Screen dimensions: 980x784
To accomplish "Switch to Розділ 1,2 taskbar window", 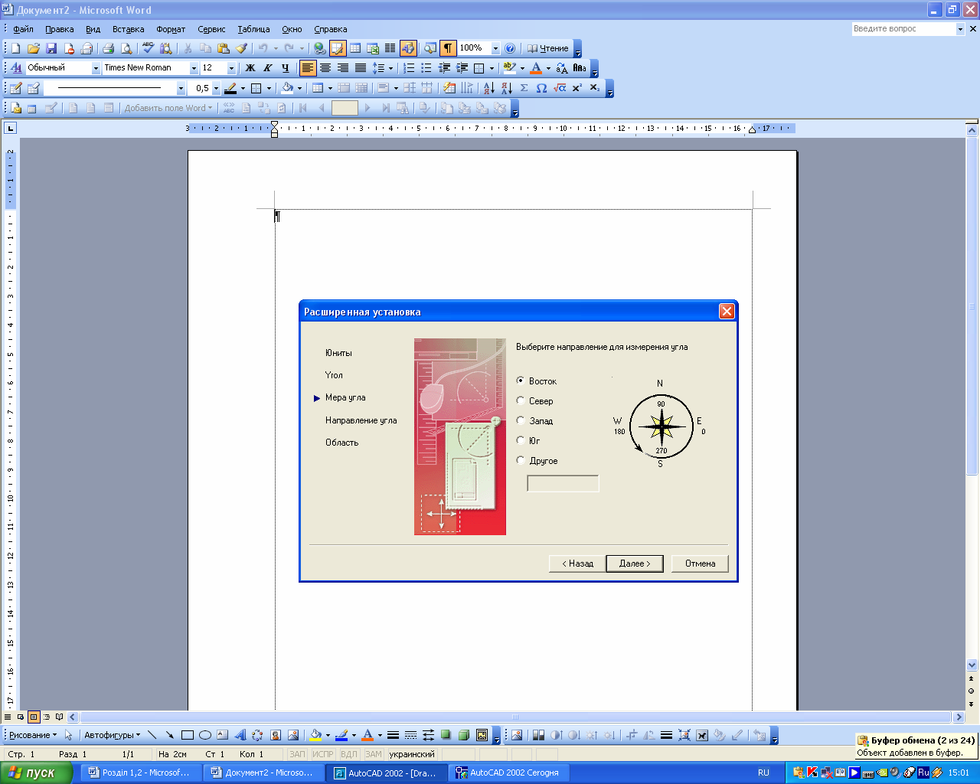I will click(x=141, y=773).
